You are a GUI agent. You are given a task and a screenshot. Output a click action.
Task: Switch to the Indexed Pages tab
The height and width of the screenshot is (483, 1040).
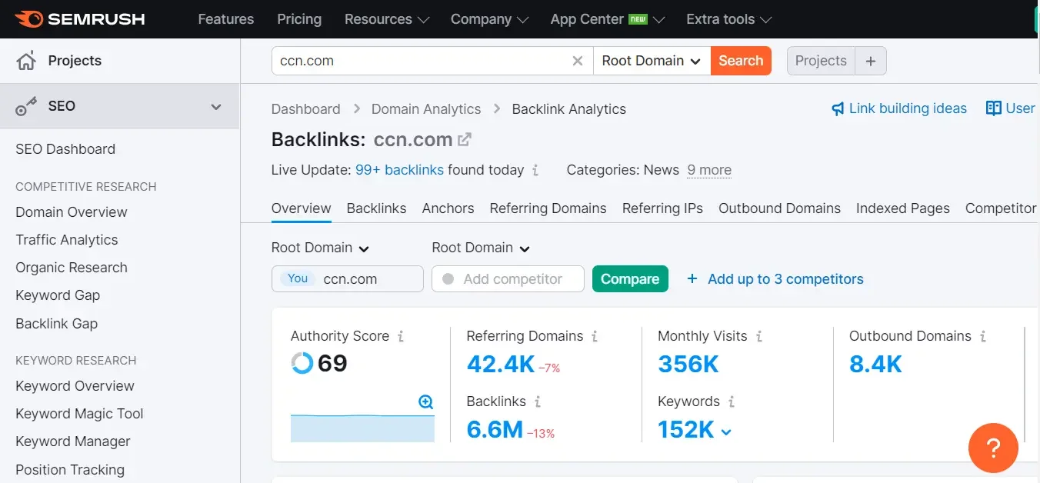(x=902, y=208)
